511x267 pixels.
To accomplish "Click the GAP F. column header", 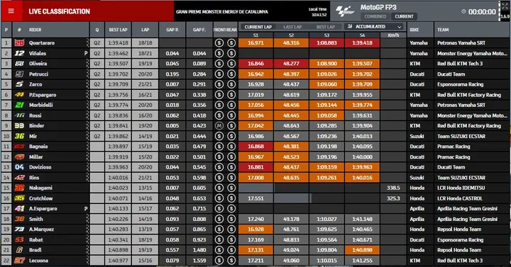I will 199,30.
